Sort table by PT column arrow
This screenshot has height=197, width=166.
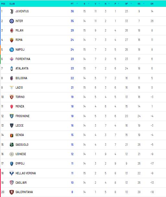77,4
